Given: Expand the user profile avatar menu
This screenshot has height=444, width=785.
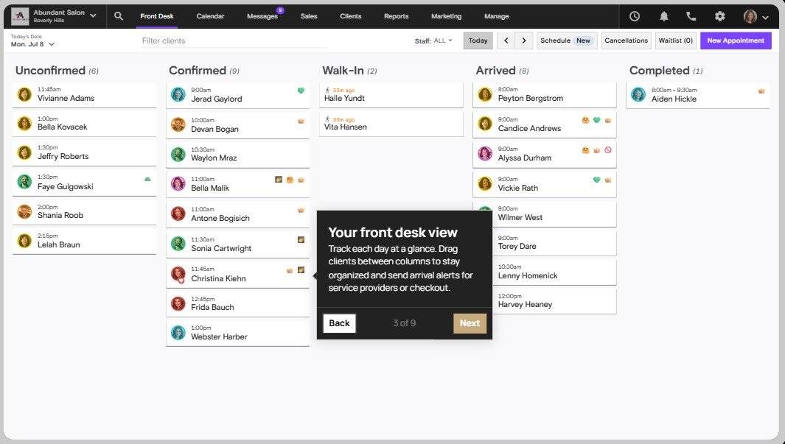Looking at the screenshot, I should (x=756, y=17).
